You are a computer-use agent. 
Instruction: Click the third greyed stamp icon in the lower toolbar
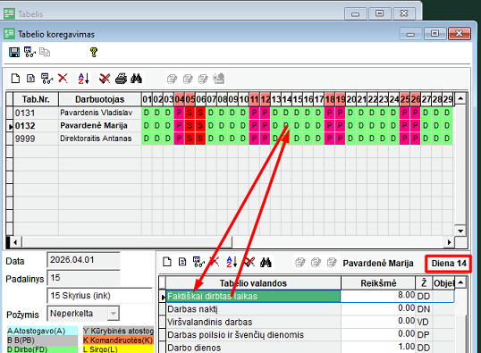(332, 263)
